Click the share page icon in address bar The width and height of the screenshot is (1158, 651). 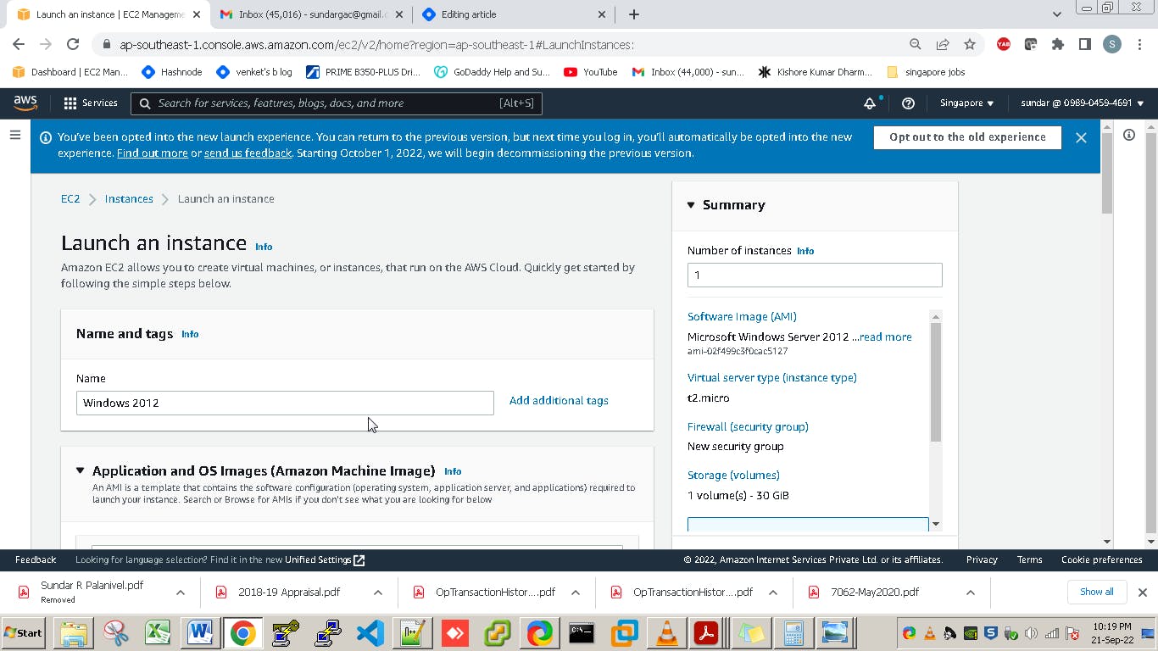point(943,44)
